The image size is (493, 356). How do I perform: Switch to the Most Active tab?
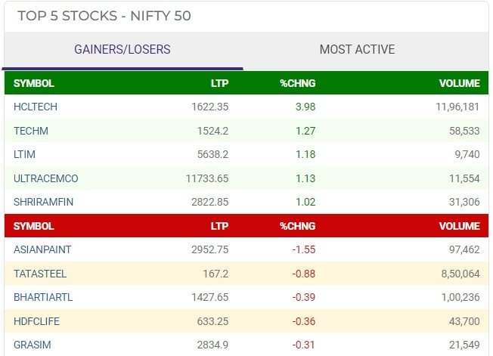(357, 50)
